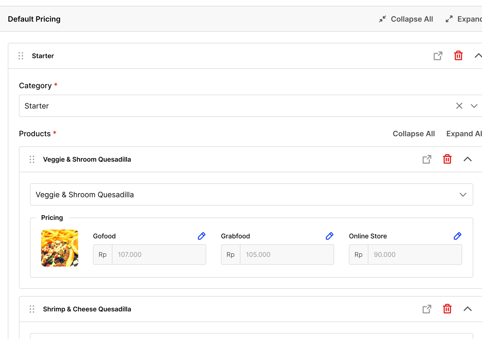
Task: Open Shrimp & Cheese Quesadilla external link
Action: coord(427,309)
